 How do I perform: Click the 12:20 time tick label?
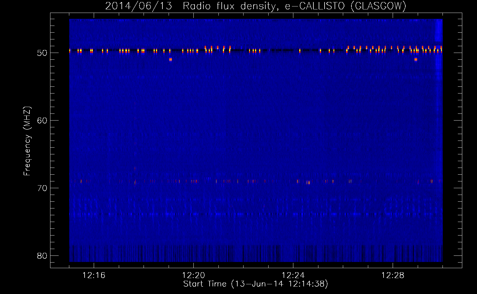click(193, 275)
